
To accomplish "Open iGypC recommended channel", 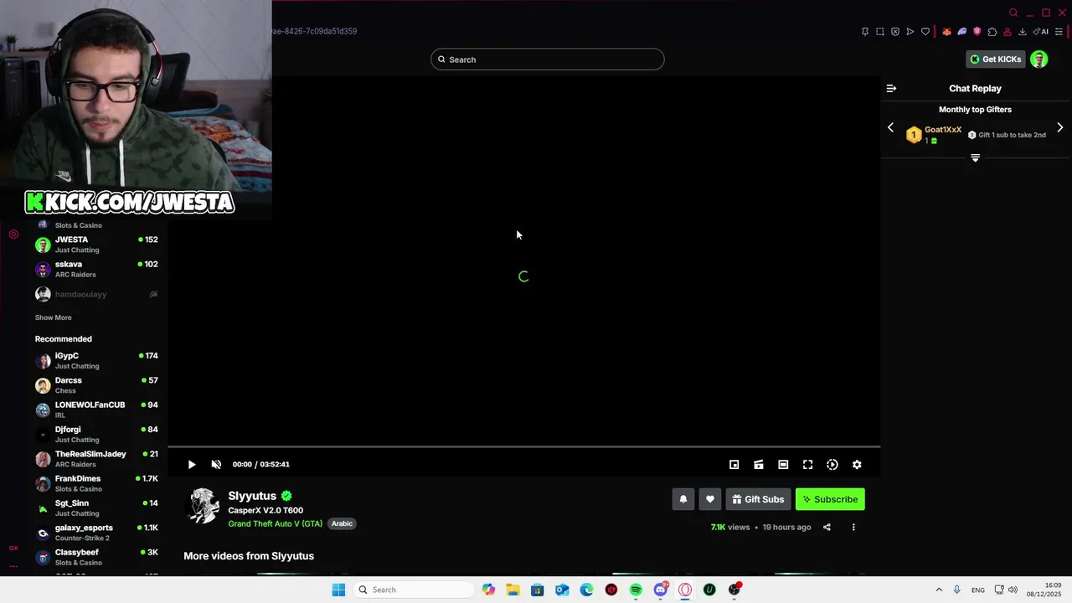I will 96,361.
